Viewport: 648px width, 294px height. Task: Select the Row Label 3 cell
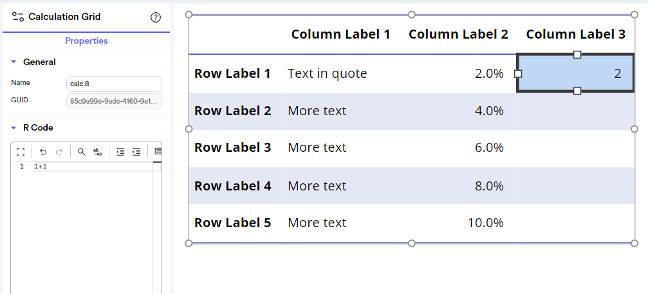(x=233, y=147)
